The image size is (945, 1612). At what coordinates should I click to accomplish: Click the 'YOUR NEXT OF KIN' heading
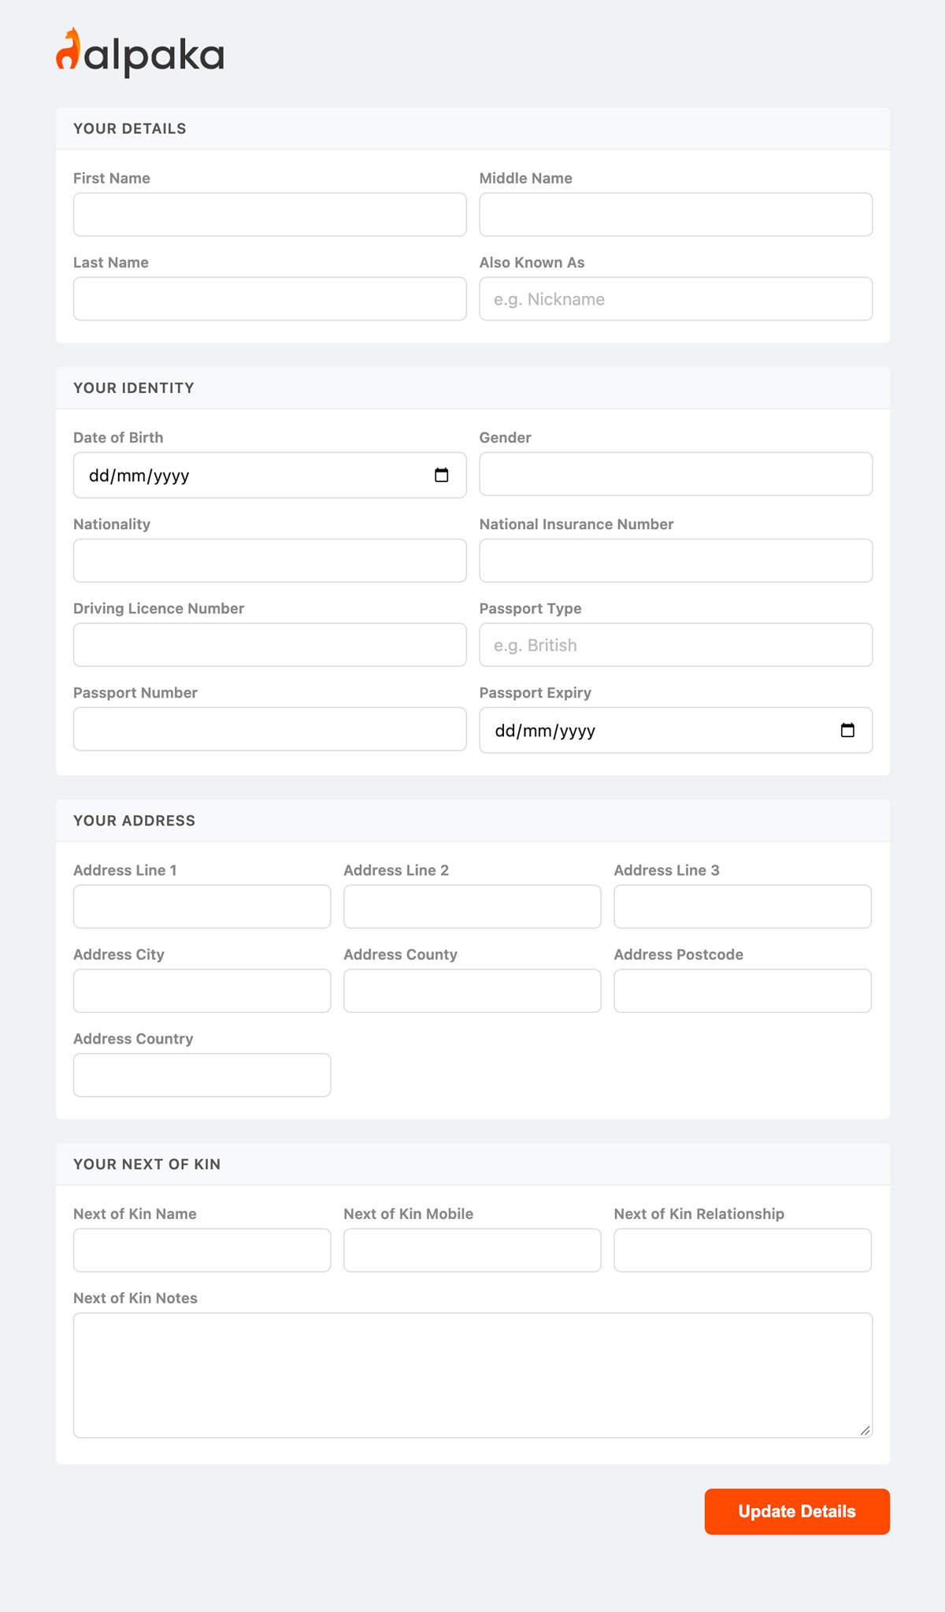click(x=147, y=1164)
